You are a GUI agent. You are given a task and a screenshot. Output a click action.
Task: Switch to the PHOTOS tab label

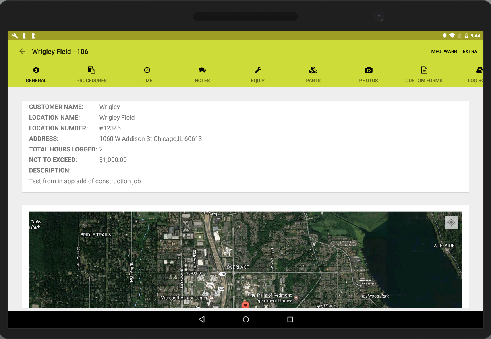(x=369, y=81)
